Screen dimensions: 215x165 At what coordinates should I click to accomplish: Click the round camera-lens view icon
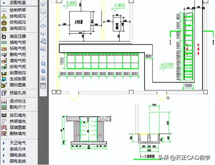pos(43,78)
